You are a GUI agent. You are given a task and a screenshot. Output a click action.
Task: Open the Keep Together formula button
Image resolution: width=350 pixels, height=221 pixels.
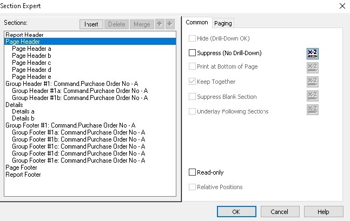[x=313, y=82]
